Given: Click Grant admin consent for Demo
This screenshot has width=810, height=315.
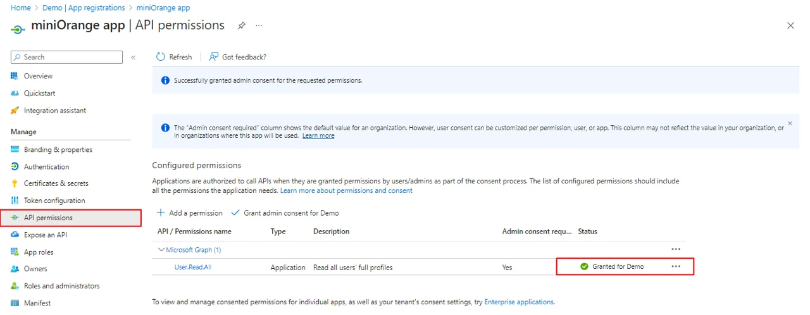Looking at the screenshot, I should (285, 213).
